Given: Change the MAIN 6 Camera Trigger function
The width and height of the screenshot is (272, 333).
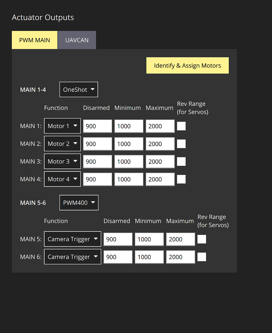Looking at the screenshot, I should tap(72, 256).
